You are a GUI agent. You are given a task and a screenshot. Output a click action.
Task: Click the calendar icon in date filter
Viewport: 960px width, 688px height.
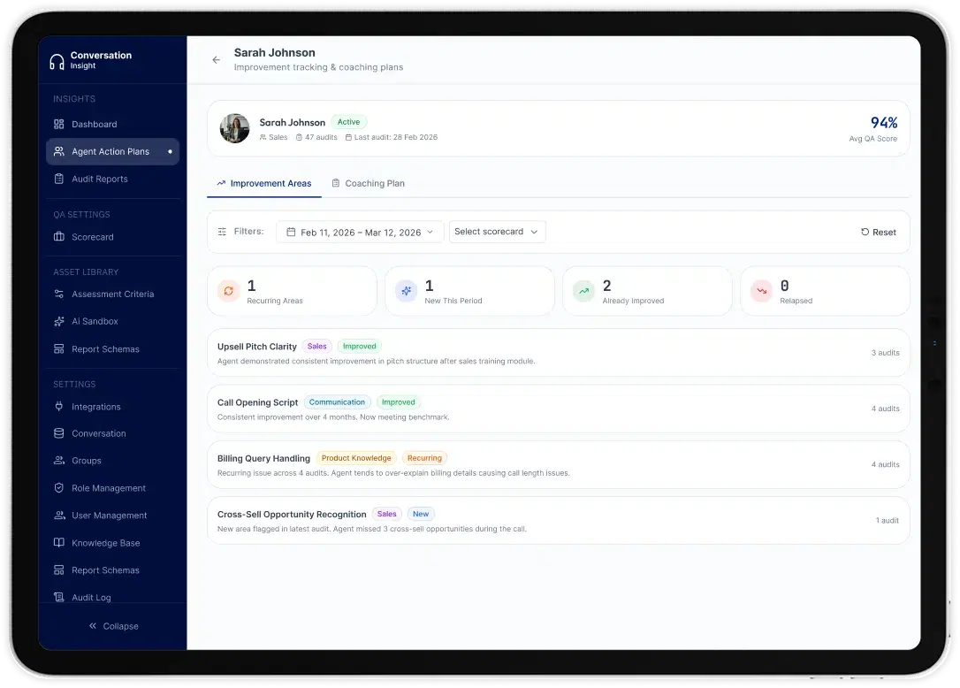point(291,233)
